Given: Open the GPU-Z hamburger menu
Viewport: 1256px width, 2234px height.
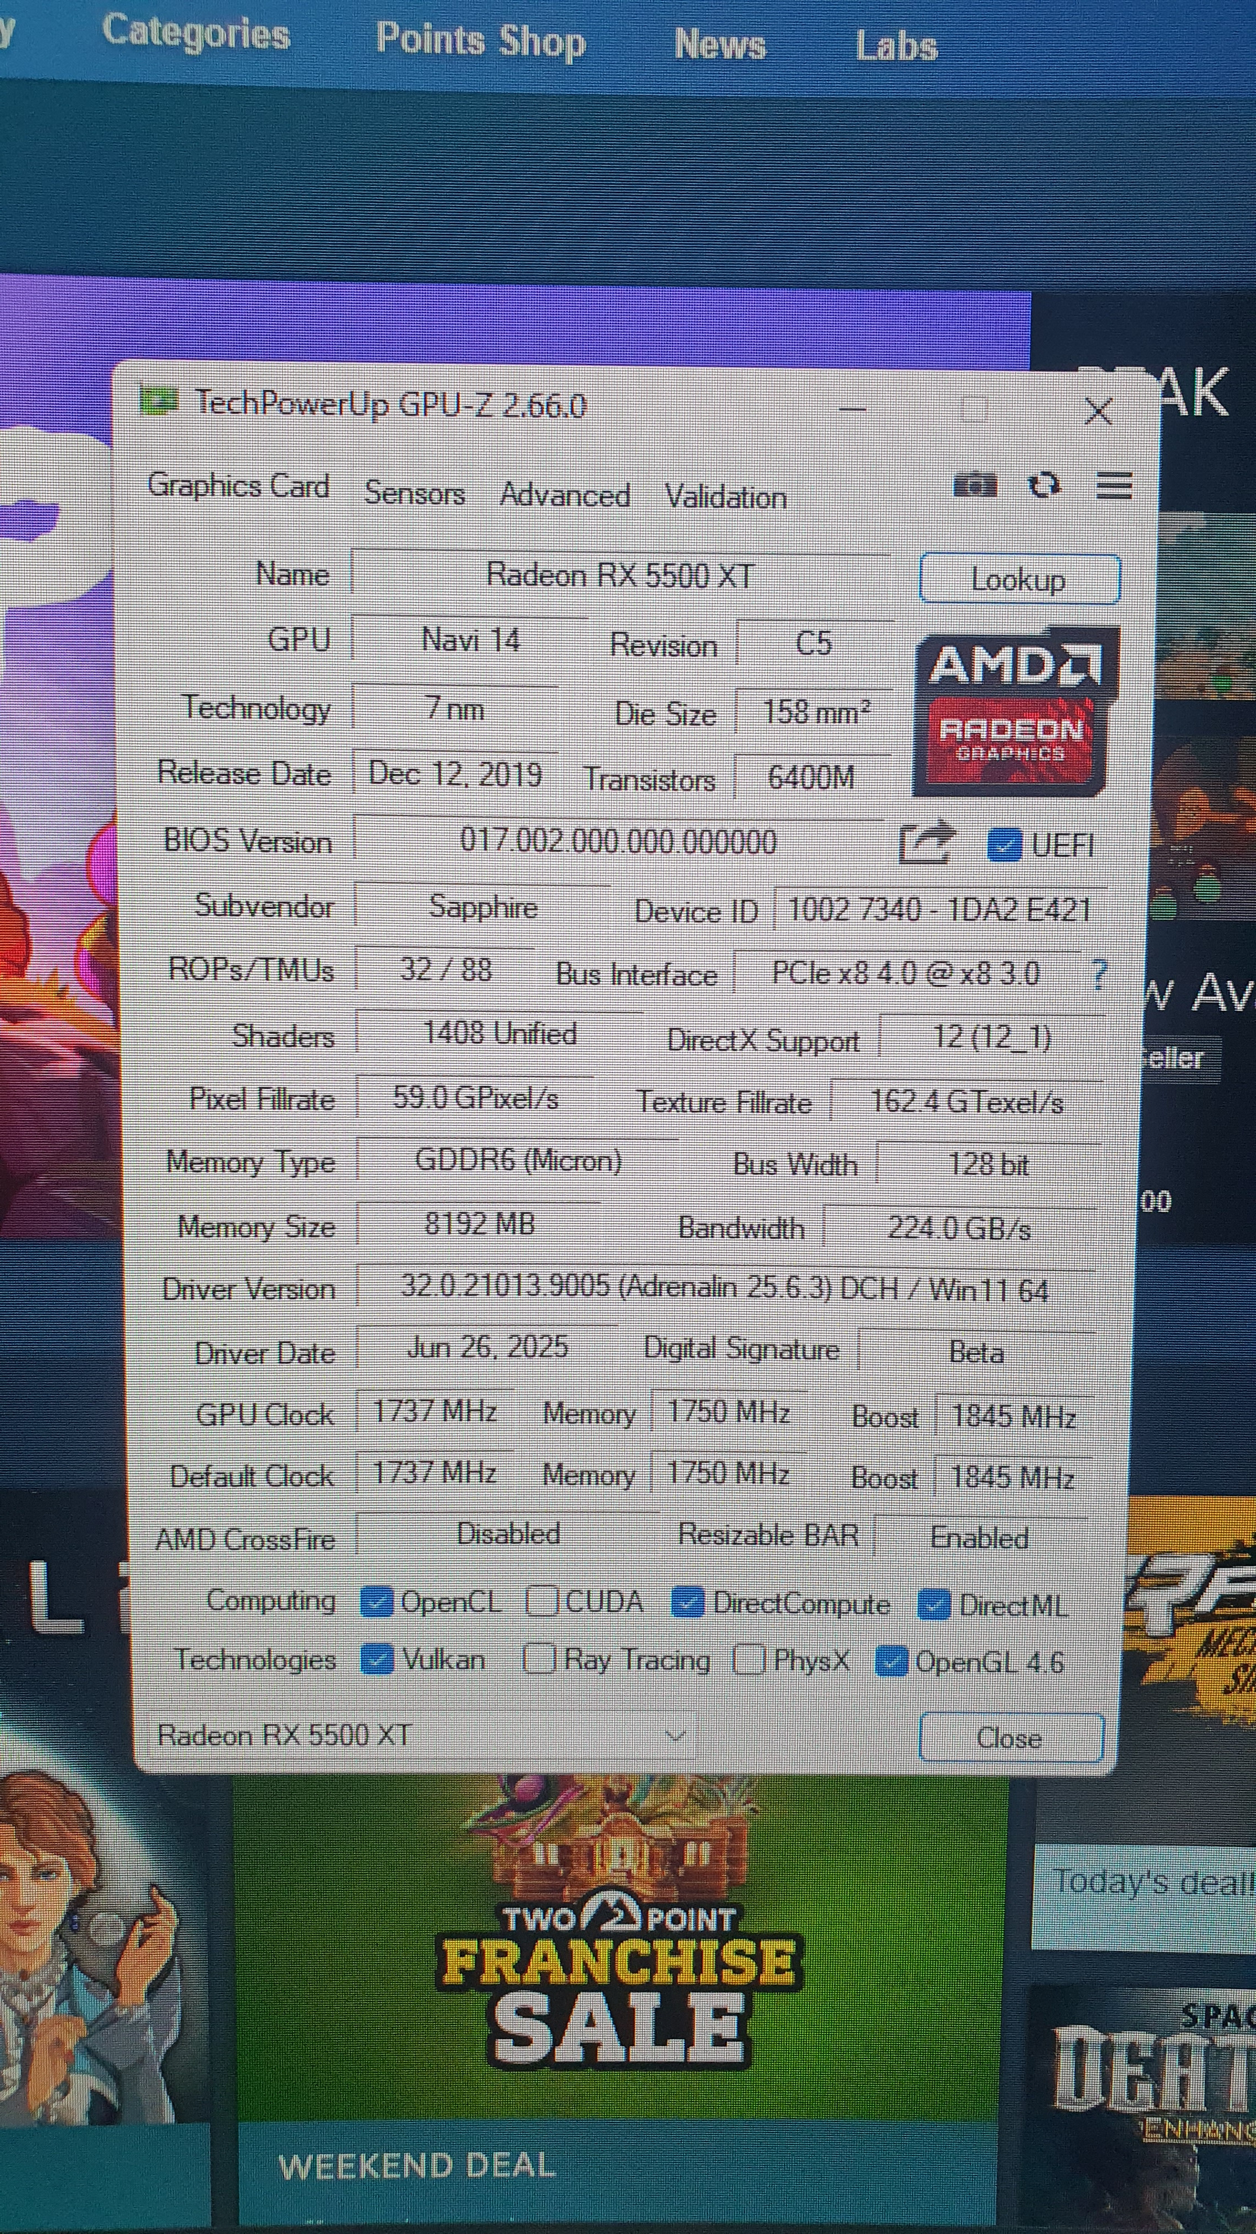Looking at the screenshot, I should (1114, 486).
